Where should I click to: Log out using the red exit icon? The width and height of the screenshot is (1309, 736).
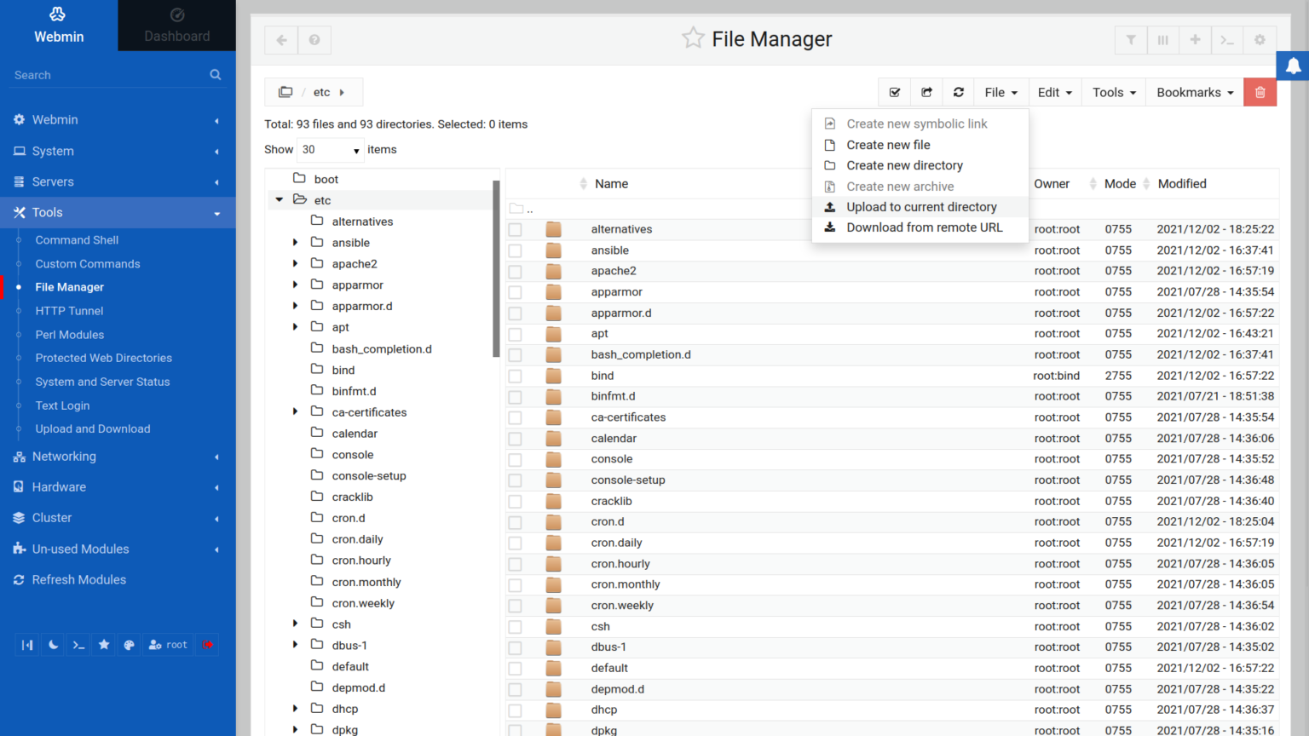click(x=206, y=645)
